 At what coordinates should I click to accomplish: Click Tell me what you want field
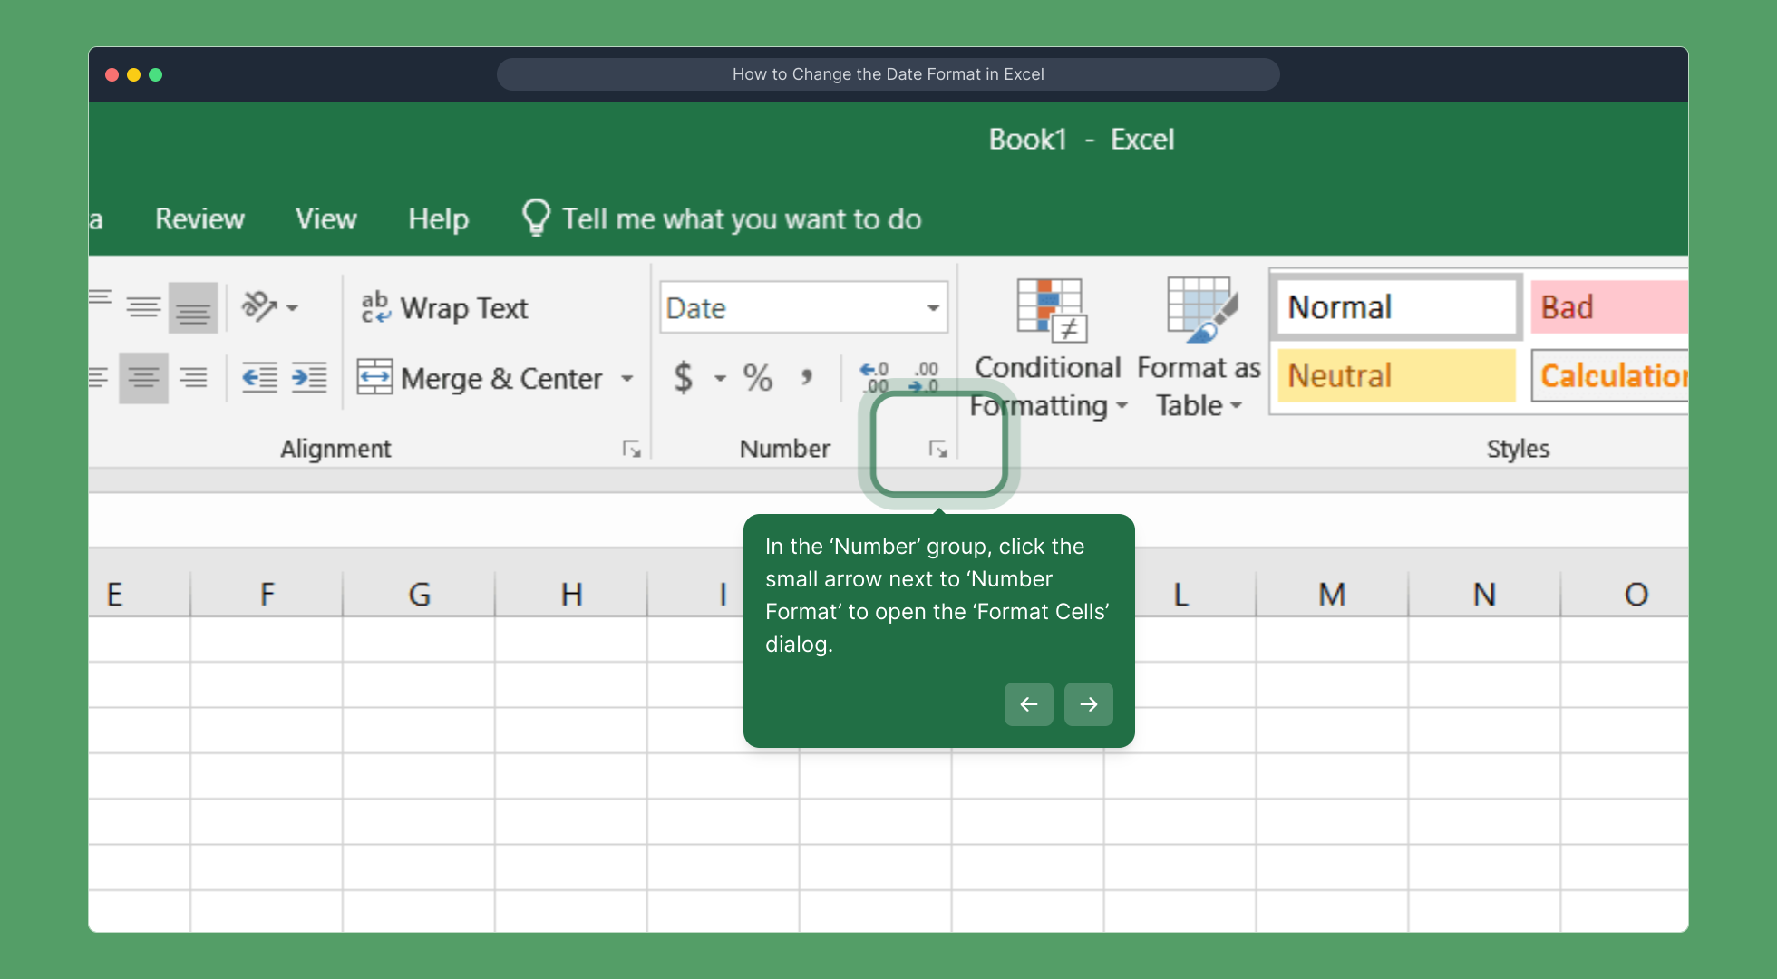pyautogui.click(x=741, y=218)
